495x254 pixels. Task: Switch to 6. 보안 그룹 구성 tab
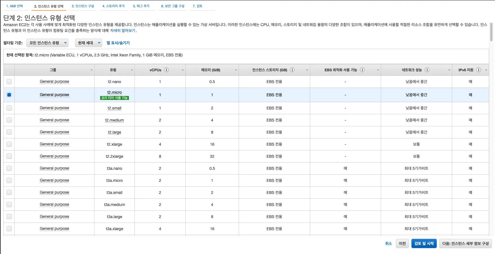pos(173,6)
